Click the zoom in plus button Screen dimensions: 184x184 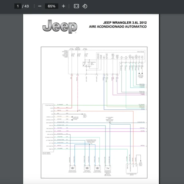point(63,6)
